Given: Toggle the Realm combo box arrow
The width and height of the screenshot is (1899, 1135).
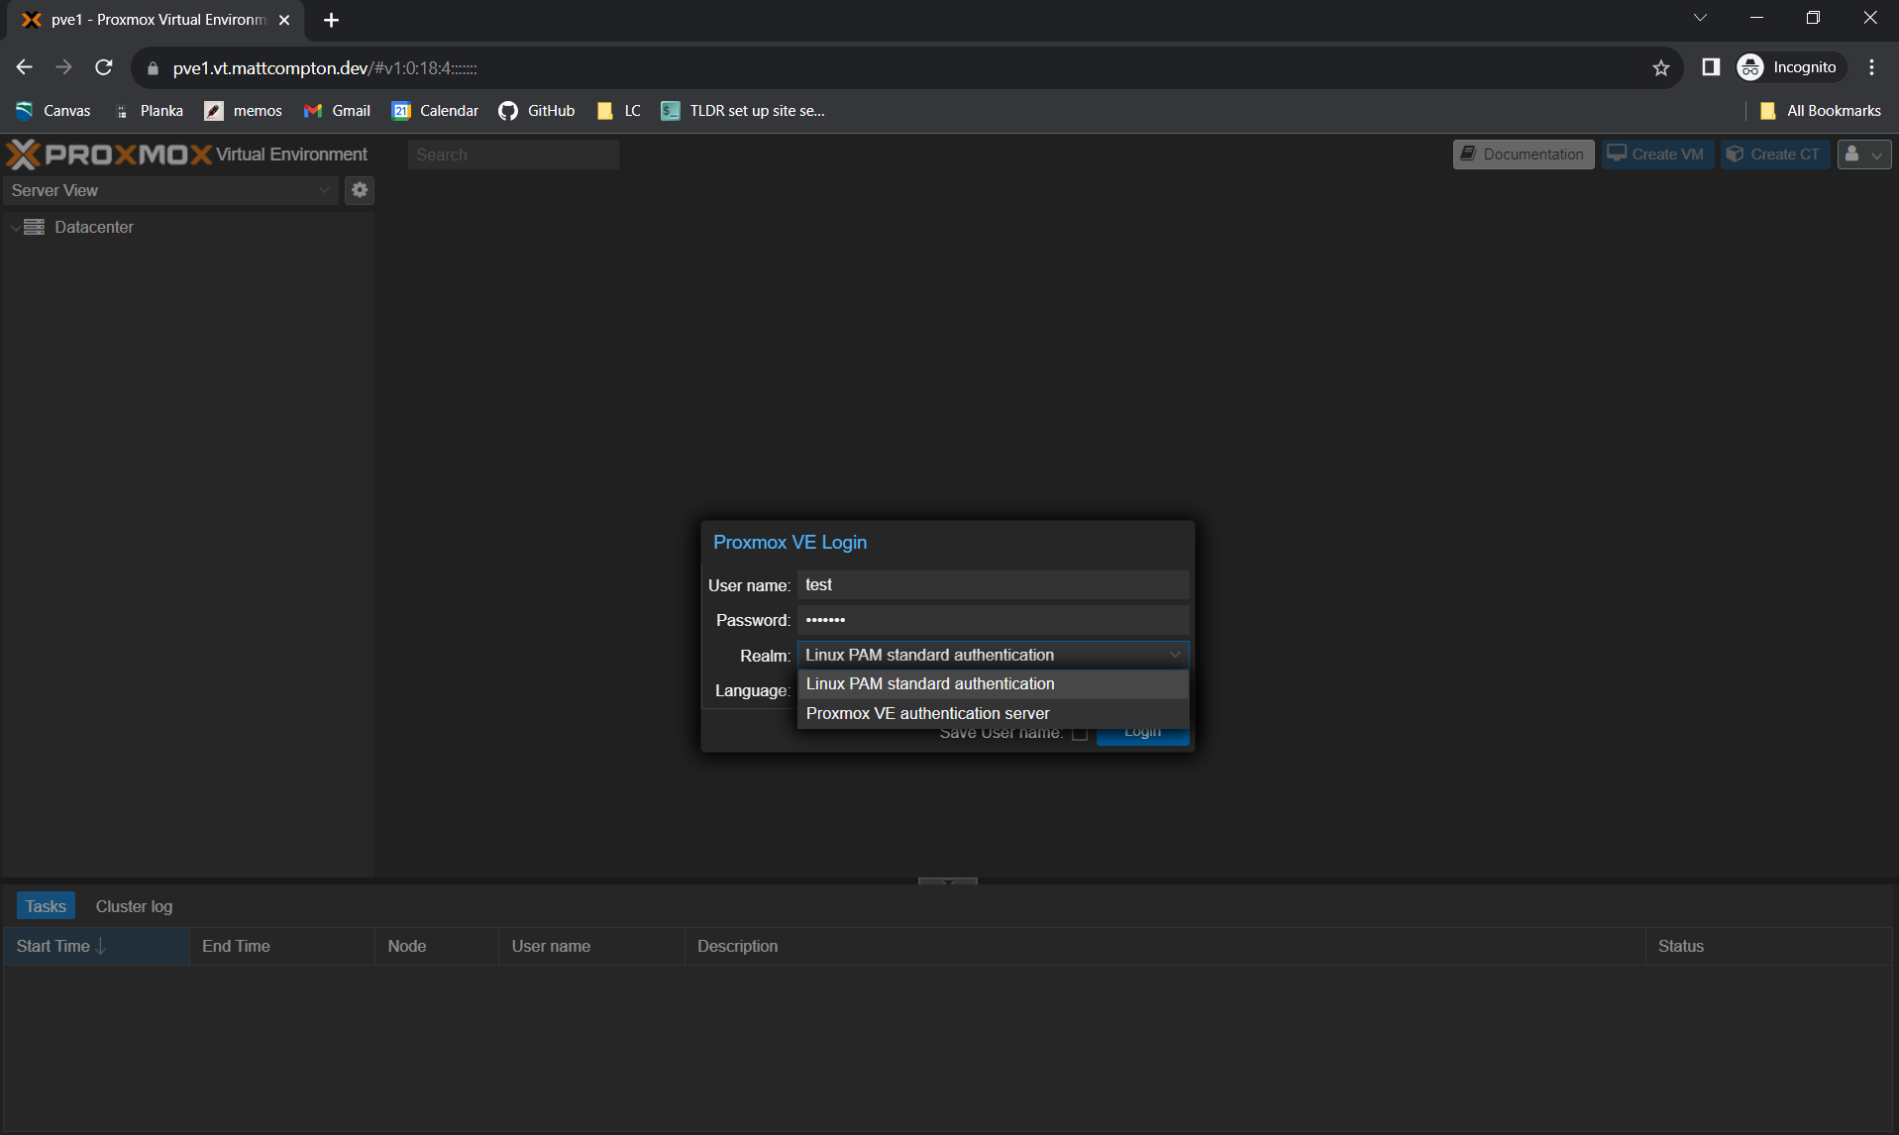Looking at the screenshot, I should pos(1175,655).
